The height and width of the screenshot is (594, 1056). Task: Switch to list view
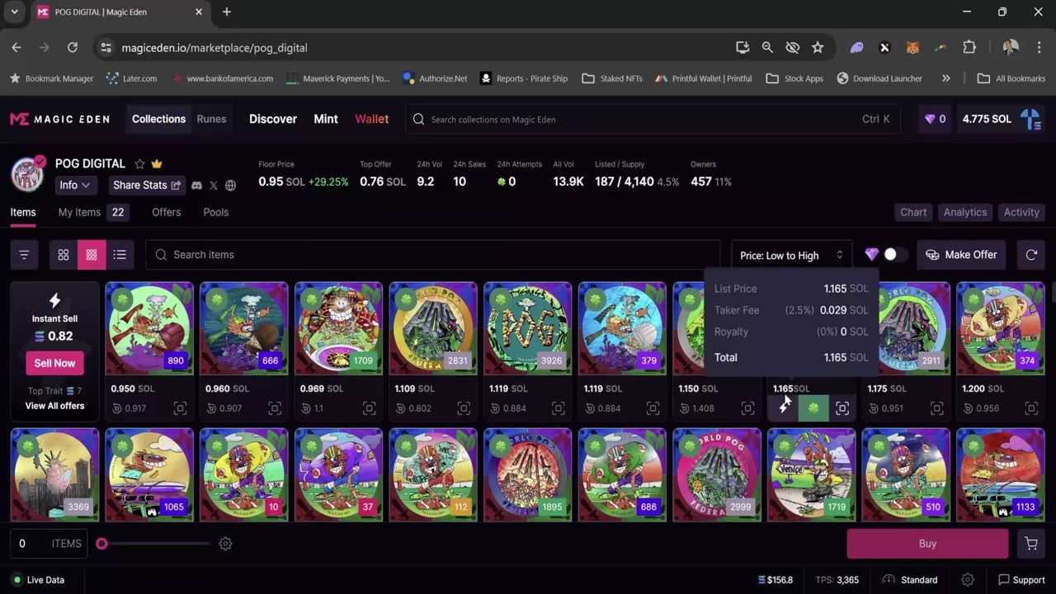120,255
